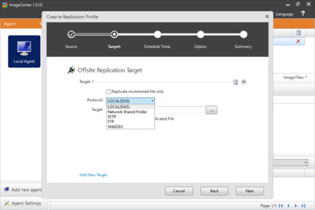Click the Add New Target link
This screenshot has height=210, width=315.
click(93, 175)
